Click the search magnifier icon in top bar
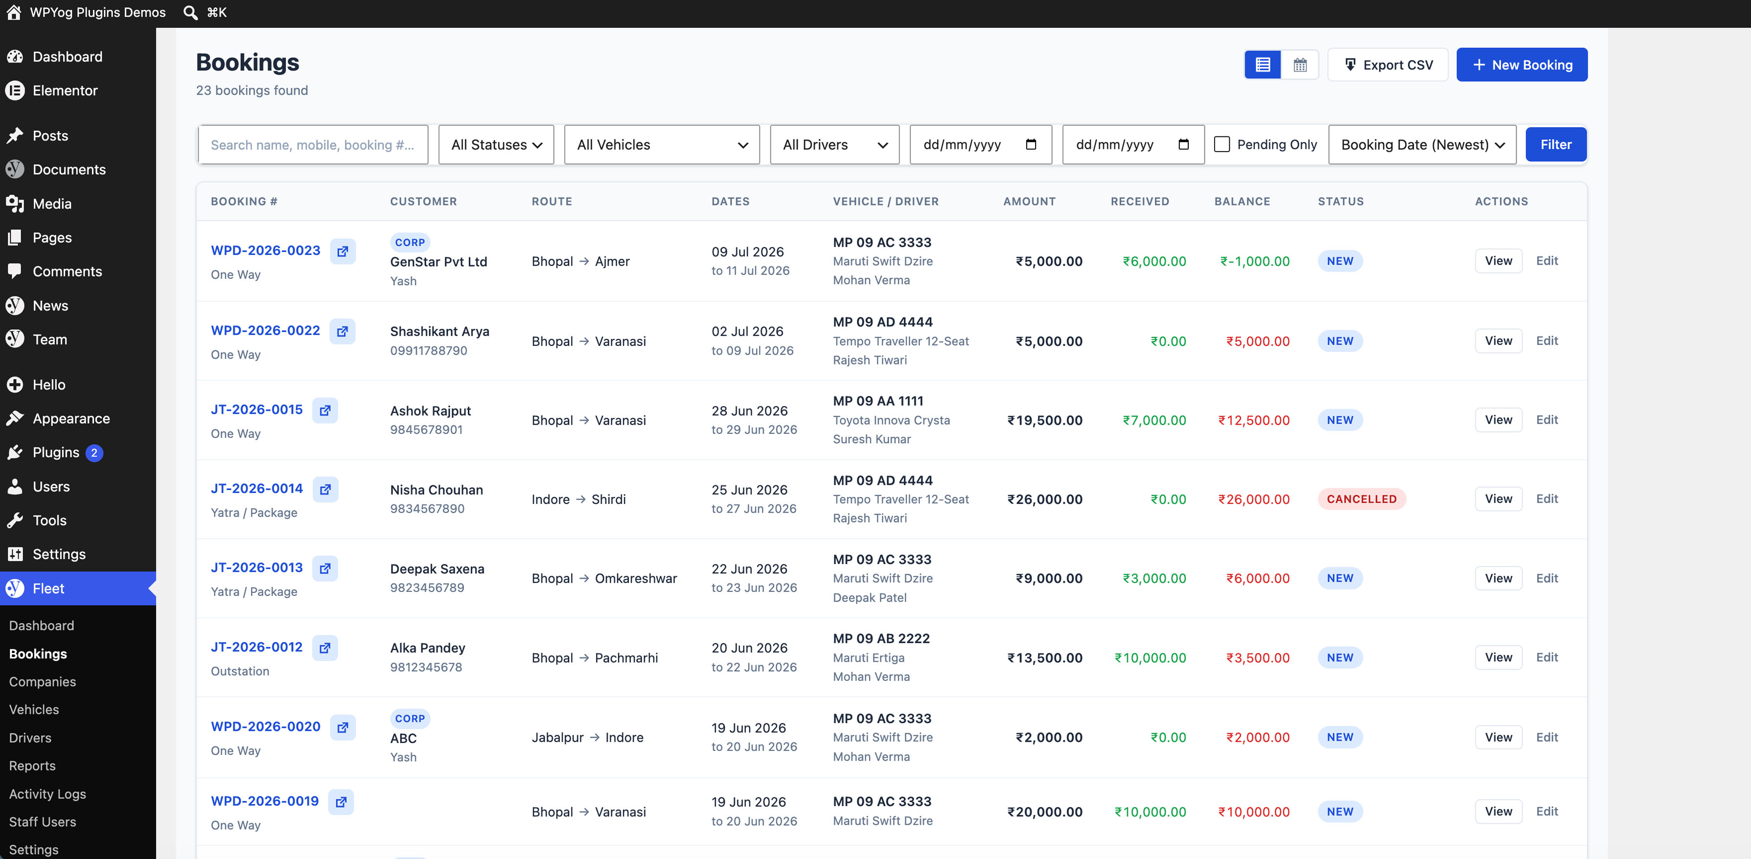The width and height of the screenshot is (1751, 859). (x=191, y=13)
